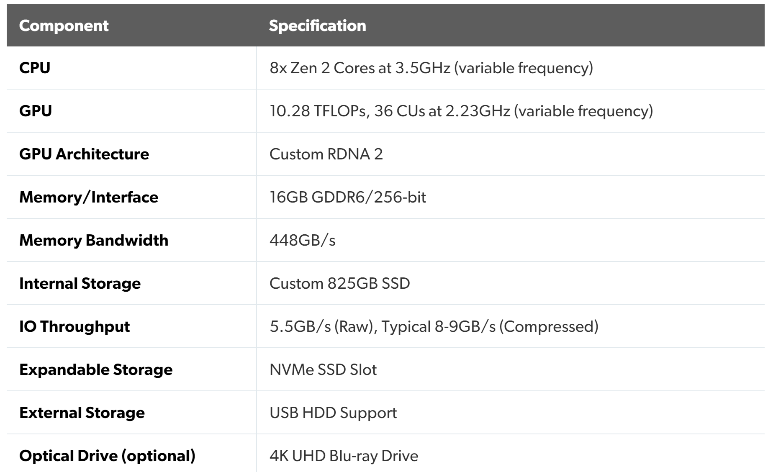Click the Specification column header
Image resolution: width=768 pixels, height=472 pixels.
pos(317,26)
